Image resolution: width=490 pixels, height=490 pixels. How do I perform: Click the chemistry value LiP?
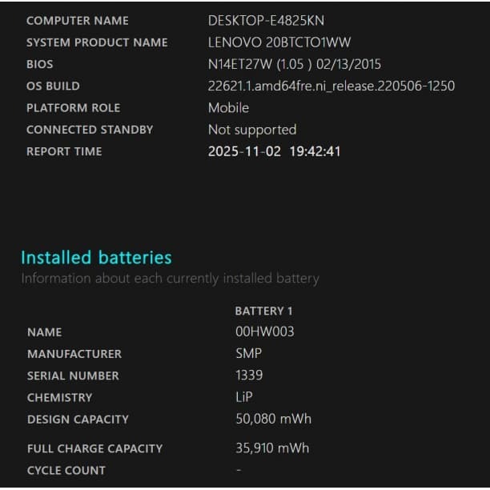(x=243, y=397)
